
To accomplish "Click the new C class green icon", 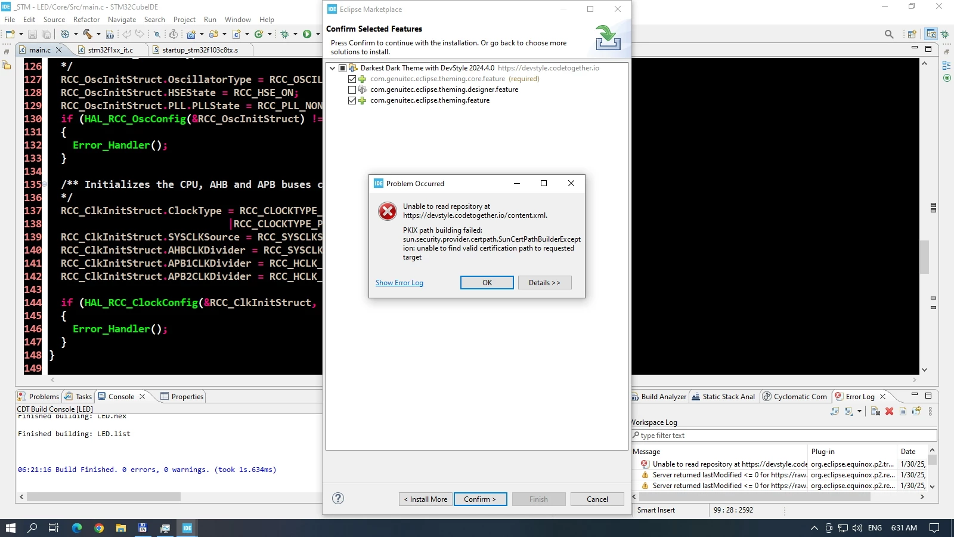I will pos(259,34).
